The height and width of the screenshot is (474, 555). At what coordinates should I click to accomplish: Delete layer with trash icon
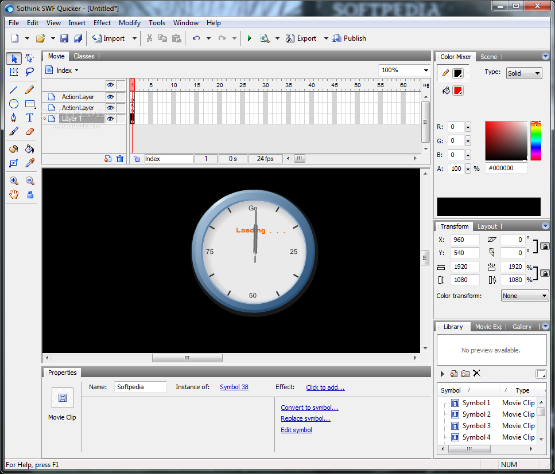[120, 159]
